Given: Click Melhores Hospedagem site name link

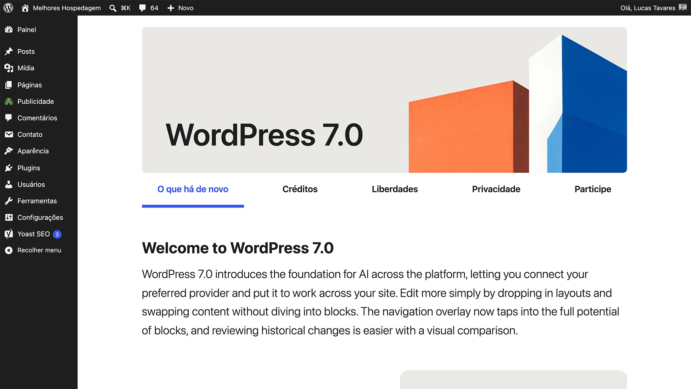Looking at the screenshot, I should pos(67,8).
